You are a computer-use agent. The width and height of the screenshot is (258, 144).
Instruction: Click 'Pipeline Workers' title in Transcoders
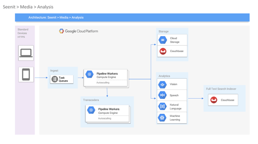pos(109,109)
